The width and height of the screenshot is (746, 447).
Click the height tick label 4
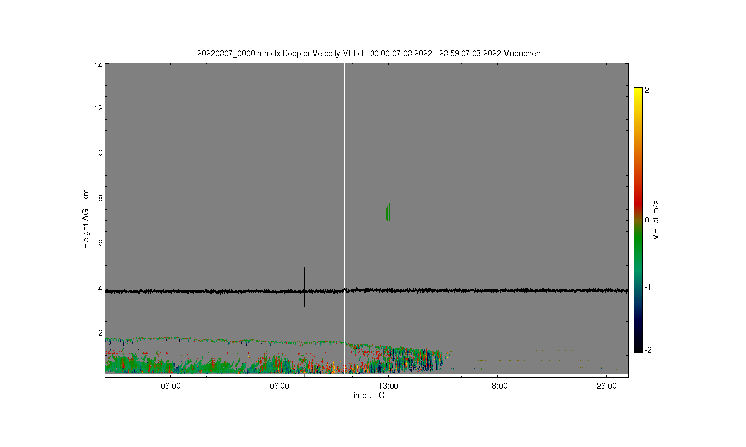(100, 288)
